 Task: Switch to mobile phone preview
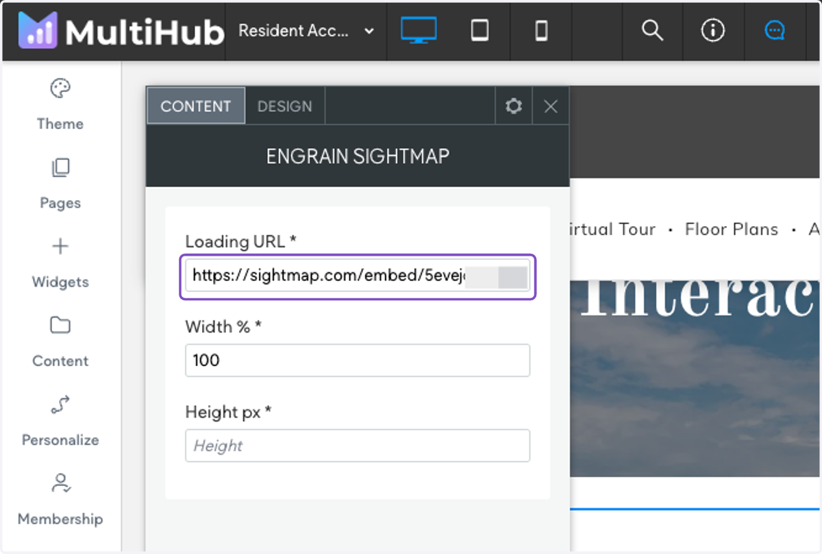(541, 31)
